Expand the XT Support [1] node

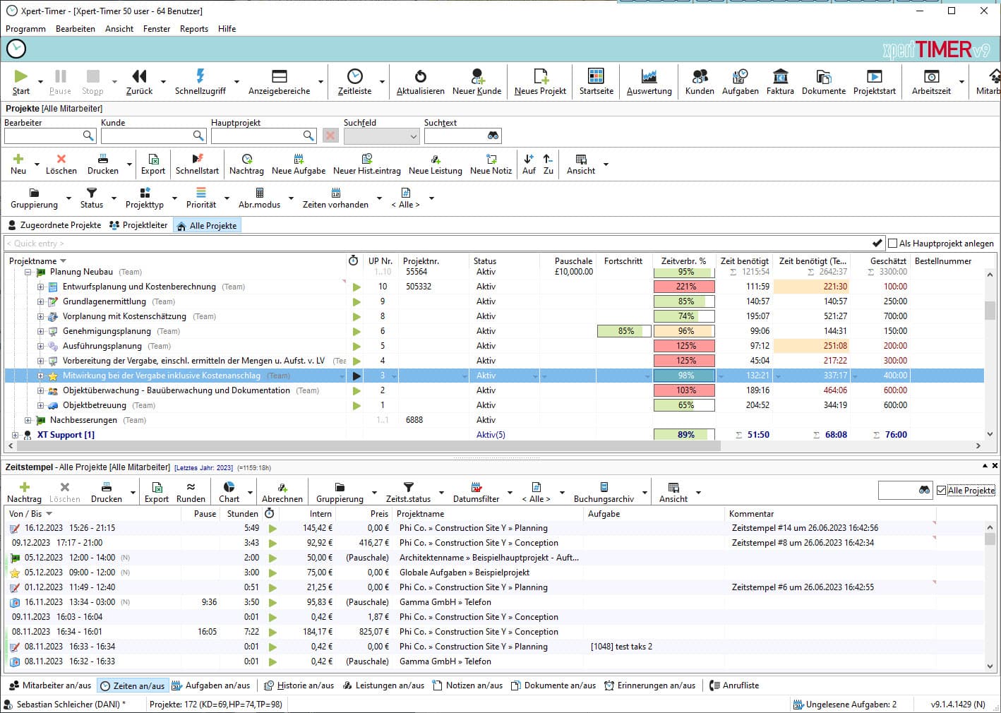point(15,435)
